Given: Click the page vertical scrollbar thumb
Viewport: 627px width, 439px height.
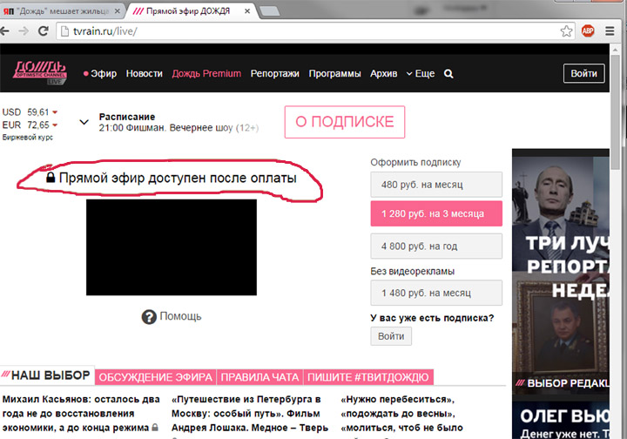Looking at the screenshot, I should click(x=615, y=112).
